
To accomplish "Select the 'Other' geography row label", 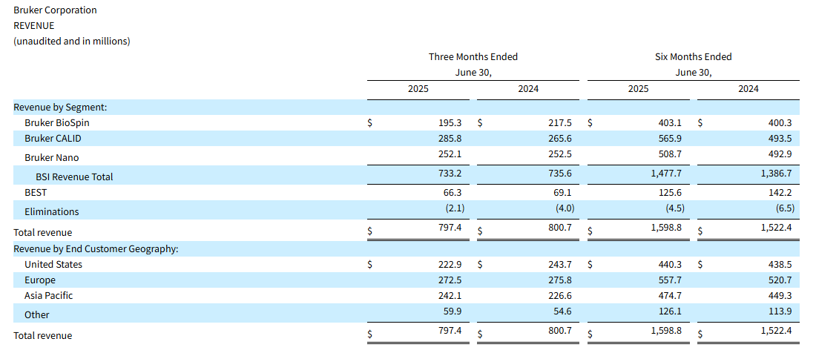I will pos(37,315).
